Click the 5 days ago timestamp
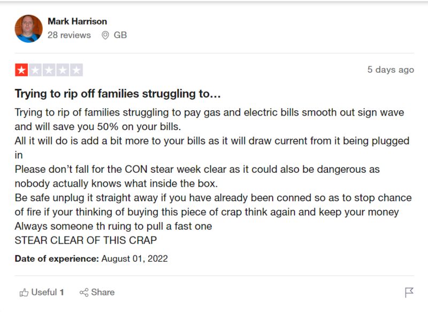The image size is (428, 312). pyautogui.click(x=391, y=70)
